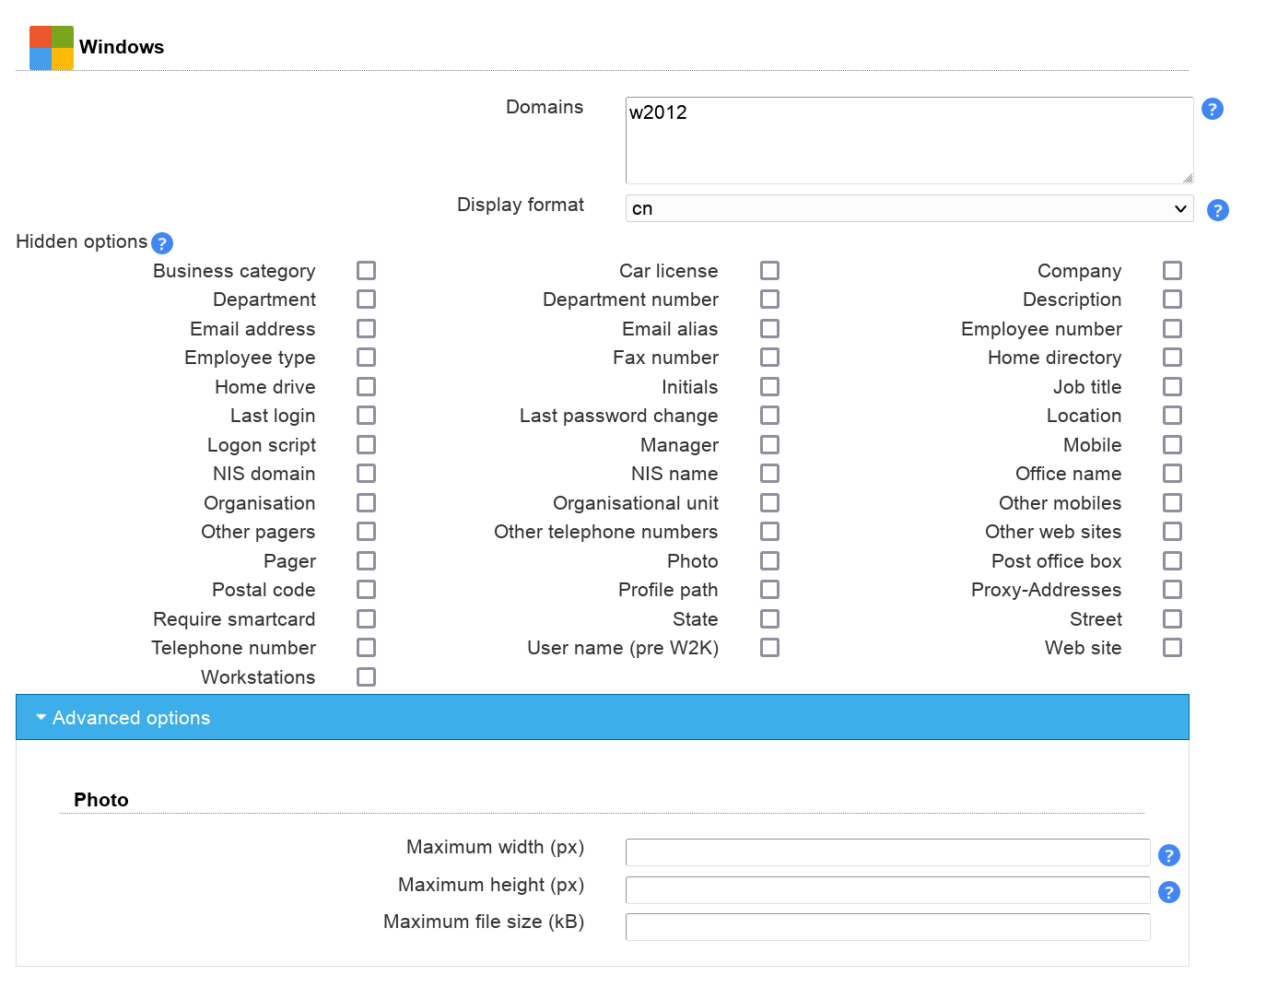The height and width of the screenshot is (987, 1266).
Task: Click the help icon next to Domains
Action: (1213, 109)
